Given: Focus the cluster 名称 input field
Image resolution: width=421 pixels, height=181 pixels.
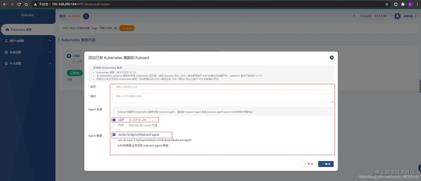Looking at the screenshot, I should (x=223, y=87).
